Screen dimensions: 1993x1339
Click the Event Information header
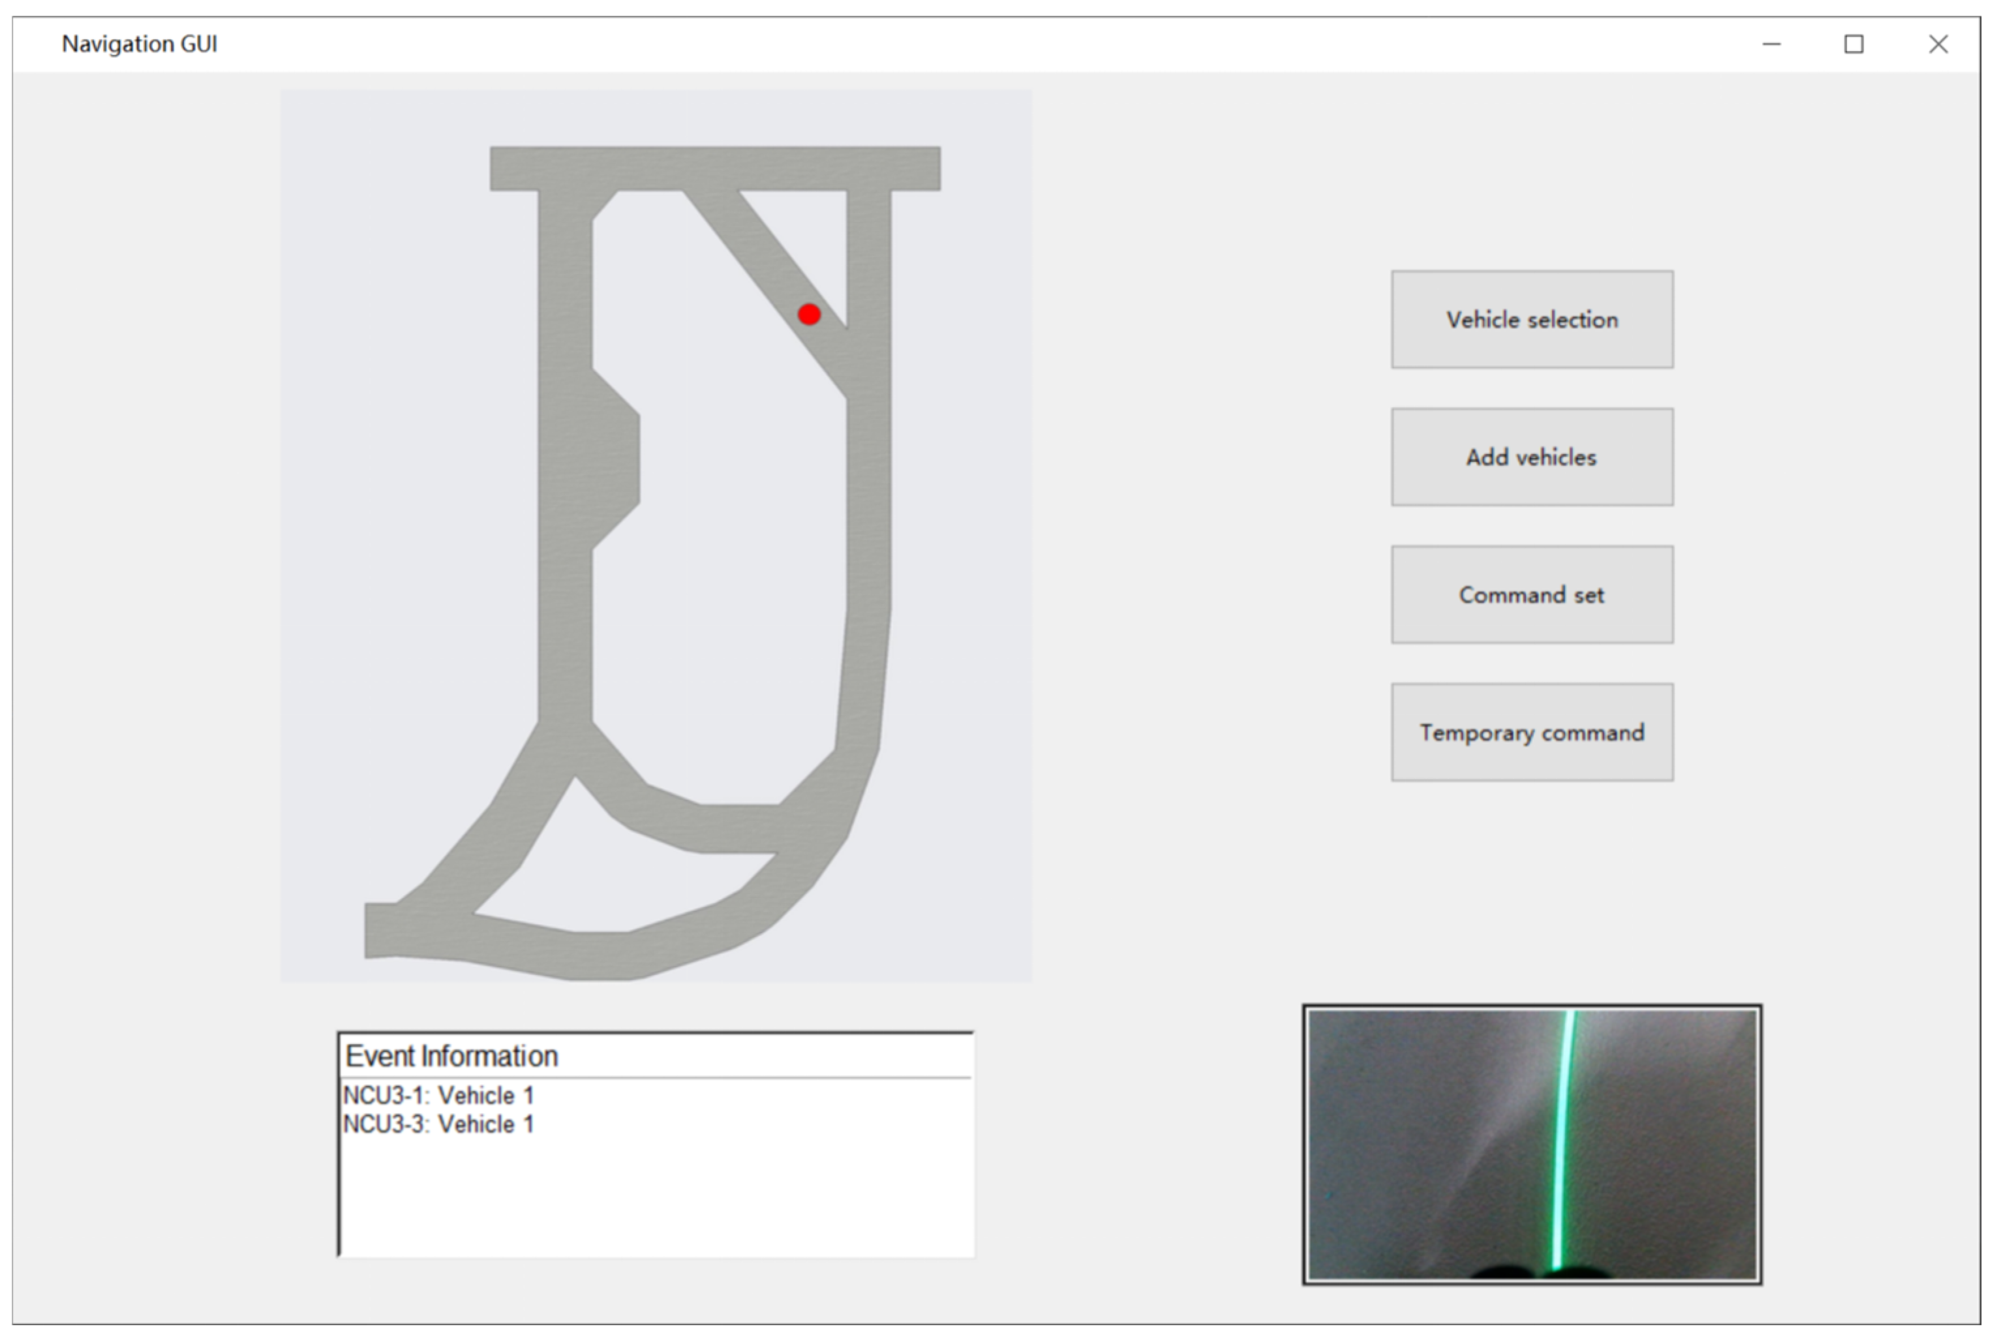coord(451,1056)
